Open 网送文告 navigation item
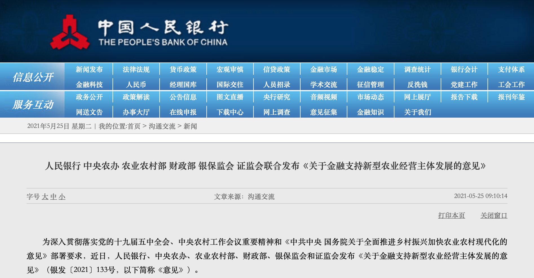The image size is (534, 278). coord(89,112)
